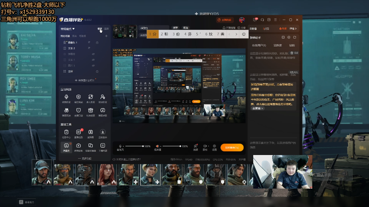This screenshot has width=369, height=207.
Task: Open the 录制 record options arrow
Action: click(x=208, y=146)
